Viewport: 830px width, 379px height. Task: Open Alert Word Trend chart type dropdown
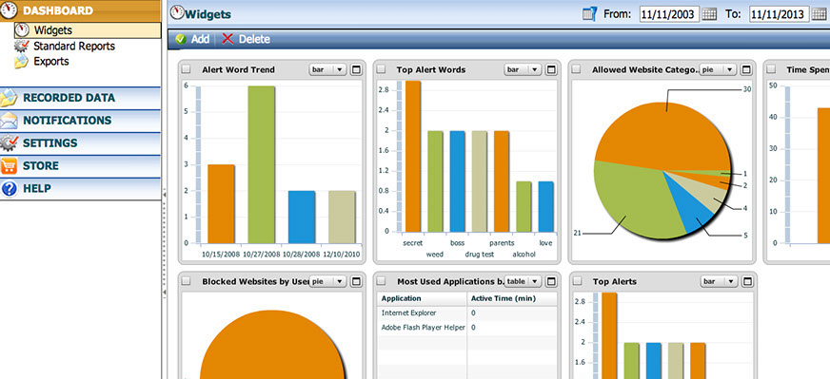click(x=327, y=69)
